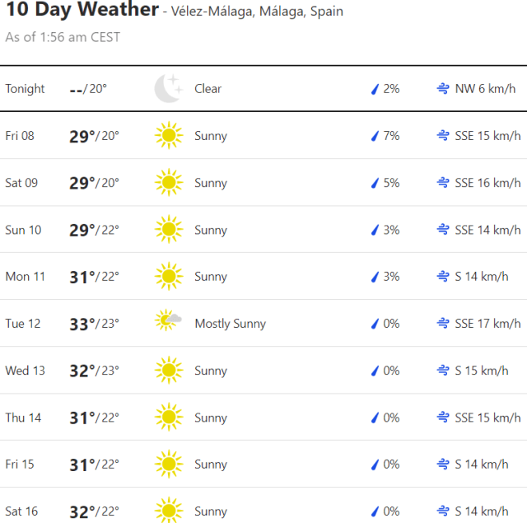Expand the Sat 16 forecast row

pyautogui.click(x=263, y=511)
